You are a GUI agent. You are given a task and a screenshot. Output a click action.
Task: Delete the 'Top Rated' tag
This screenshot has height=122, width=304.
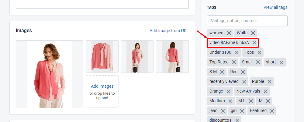click(x=234, y=62)
